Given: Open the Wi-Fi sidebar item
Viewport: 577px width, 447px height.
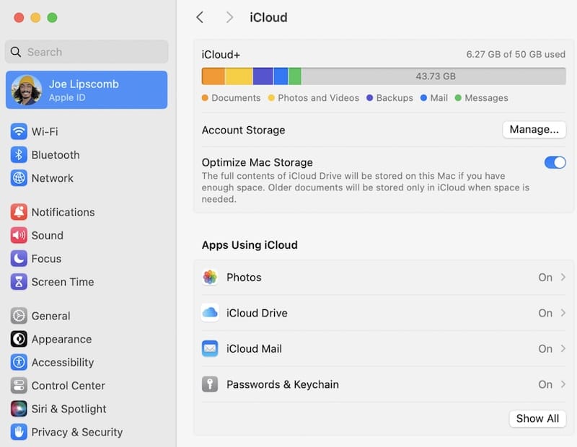Looking at the screenshot, I should pos(87,131).
